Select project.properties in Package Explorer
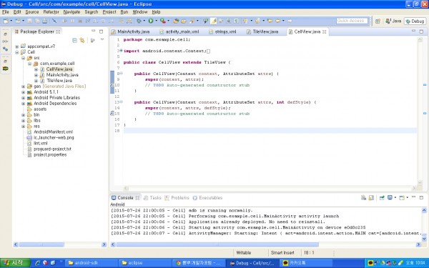Viewport: 429px width, 268px height. 50,155
